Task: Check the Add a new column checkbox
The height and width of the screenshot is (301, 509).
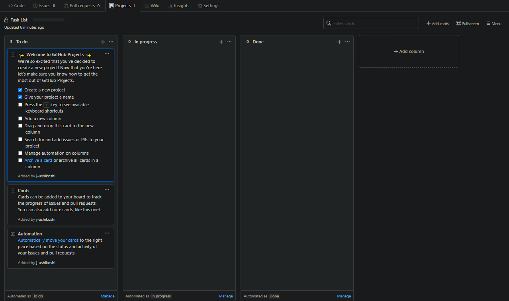Action: (20, 118)
